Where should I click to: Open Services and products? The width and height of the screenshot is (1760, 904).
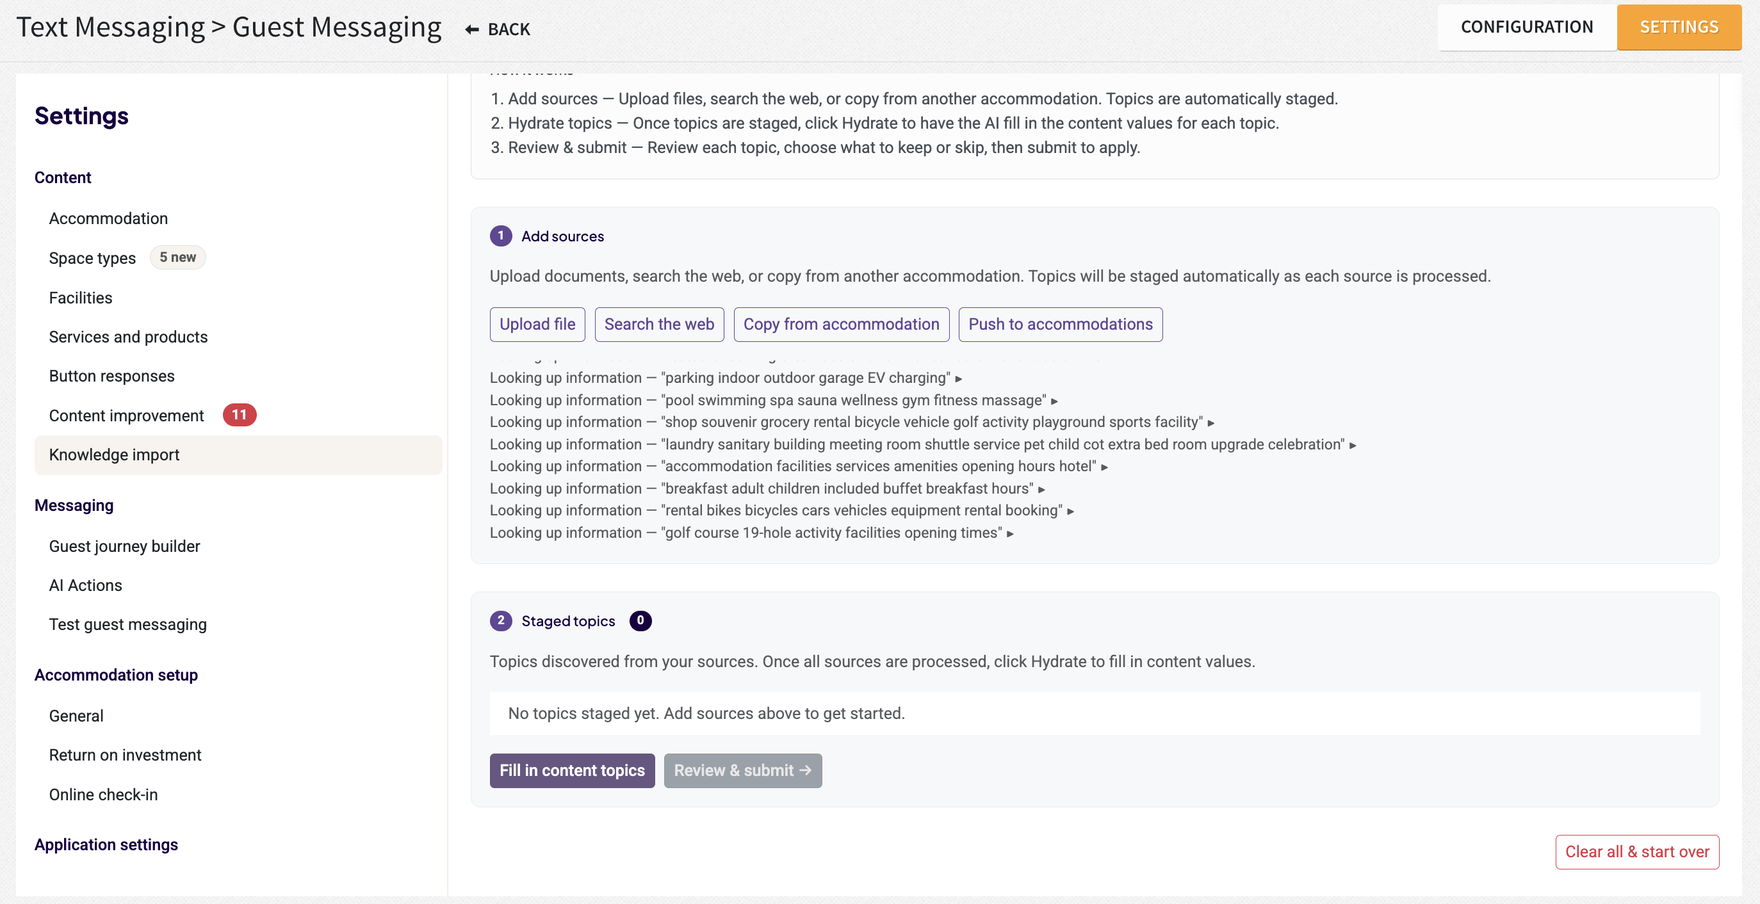(127, 337)
